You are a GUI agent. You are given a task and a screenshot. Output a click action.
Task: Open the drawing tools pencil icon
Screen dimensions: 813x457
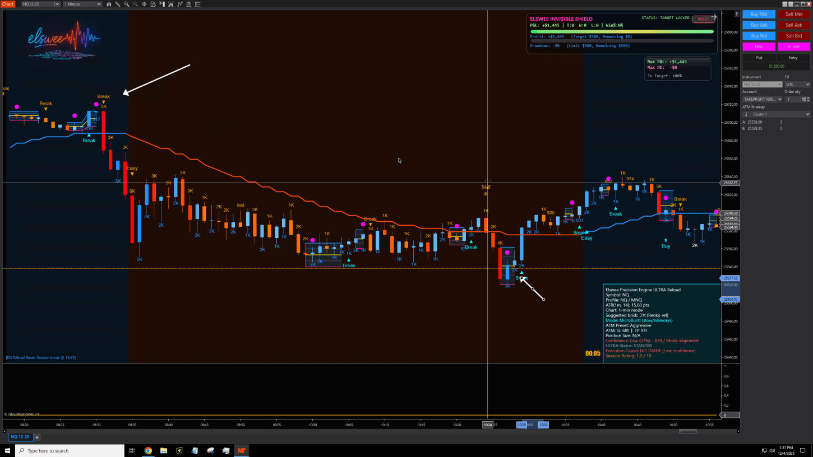click(x=117, y=4)
